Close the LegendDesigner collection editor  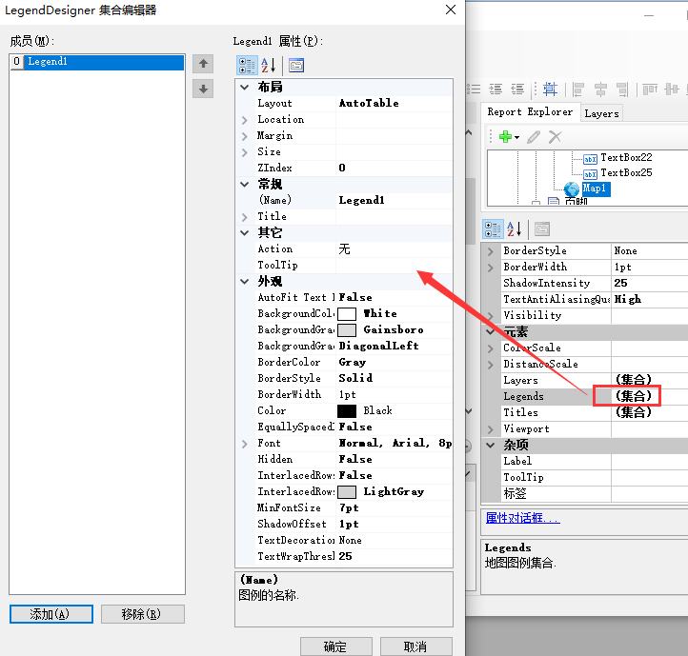451,10
